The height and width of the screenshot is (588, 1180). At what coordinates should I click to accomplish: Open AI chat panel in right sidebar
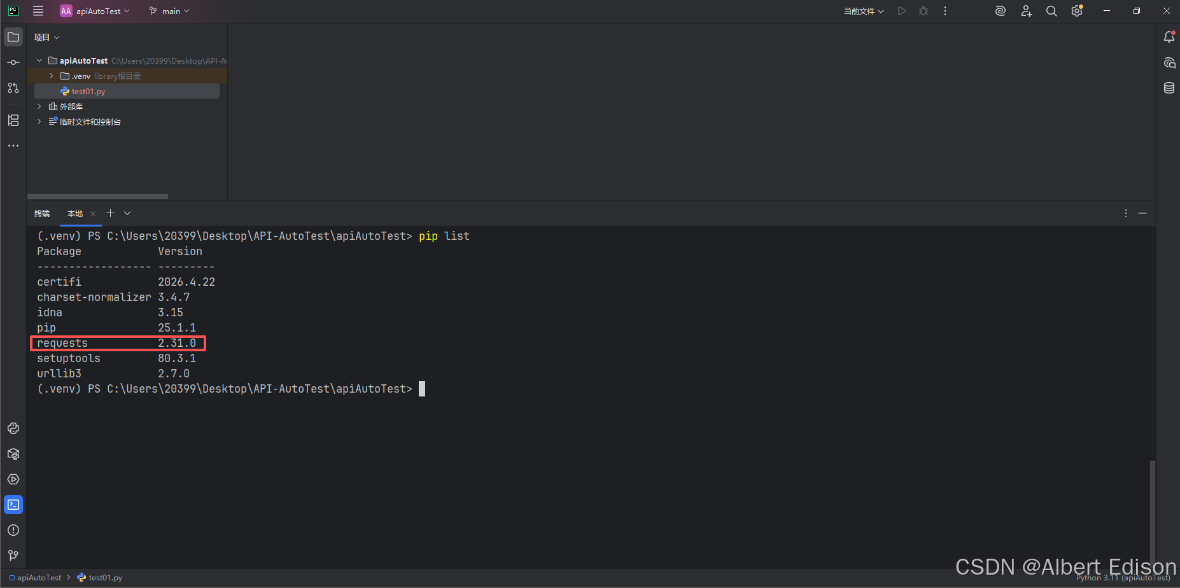[1169, 62]
